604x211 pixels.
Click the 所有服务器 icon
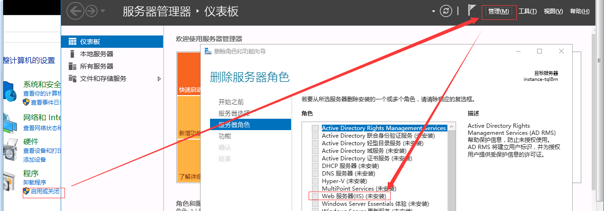72,66
